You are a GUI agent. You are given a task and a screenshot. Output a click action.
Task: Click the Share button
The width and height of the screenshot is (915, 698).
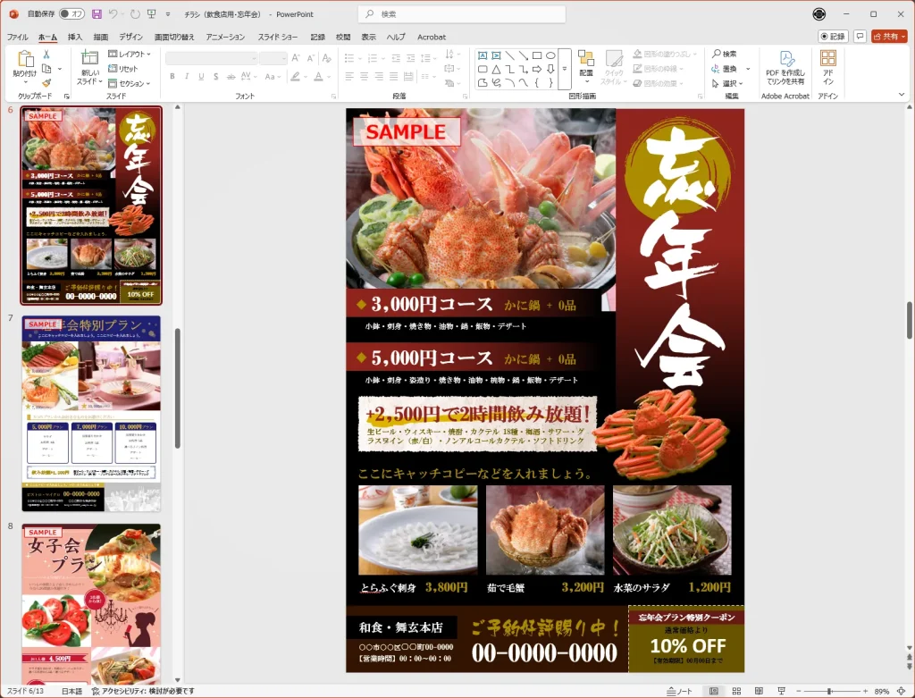click(890, 37)
